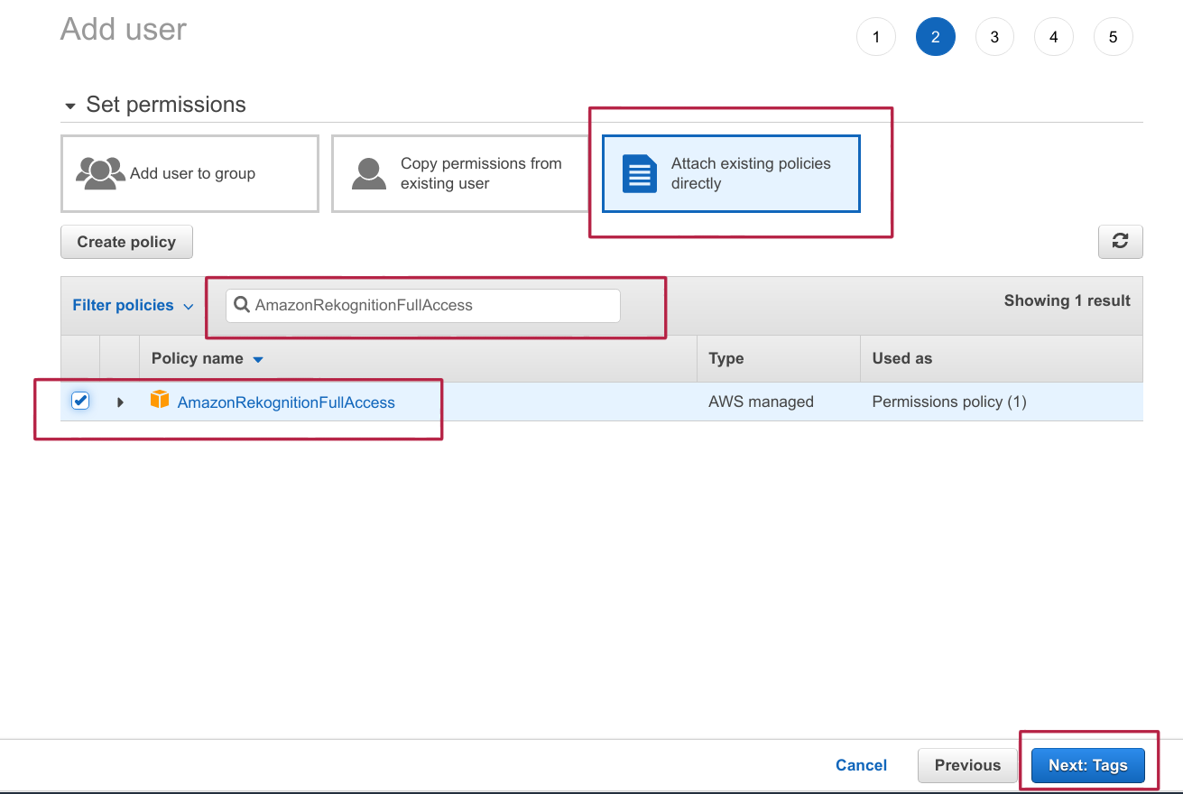
Task: Uncheck the AmazonRekognitionFullAccess policy checkbox
Action: pyautogui.click(x=80, y=401)
